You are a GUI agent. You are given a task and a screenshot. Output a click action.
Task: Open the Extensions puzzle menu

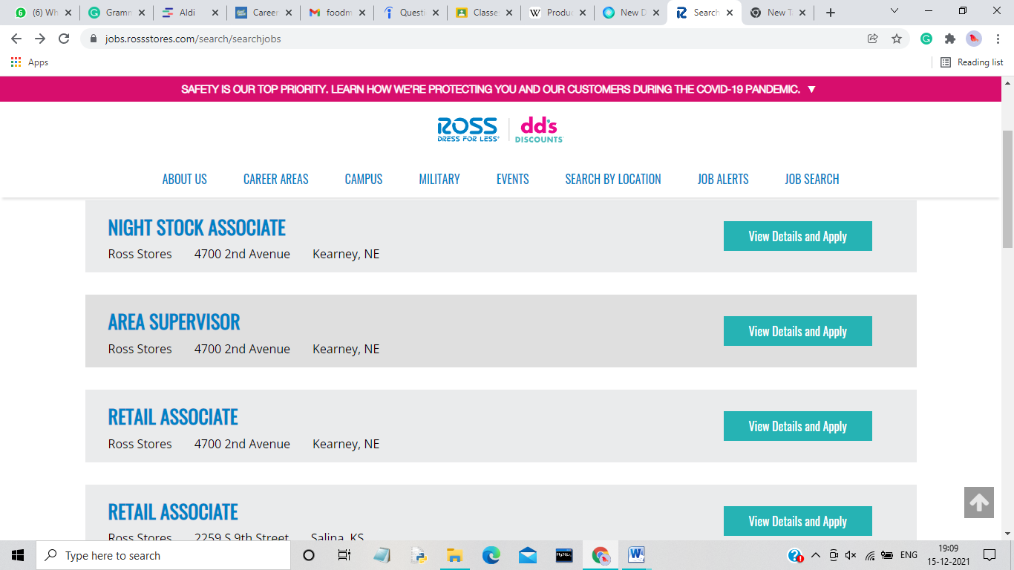(950, 39)
